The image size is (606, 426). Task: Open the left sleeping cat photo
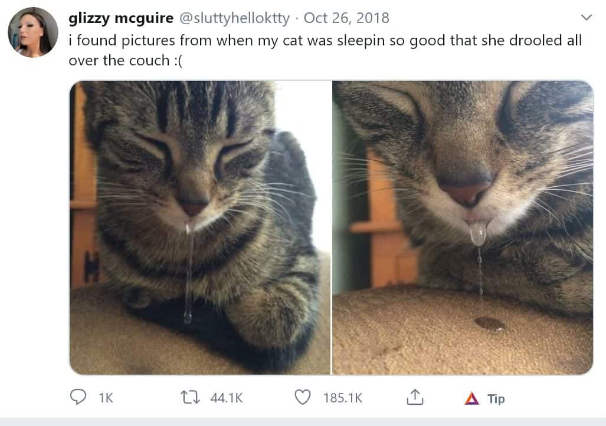[x=200, y=227]
